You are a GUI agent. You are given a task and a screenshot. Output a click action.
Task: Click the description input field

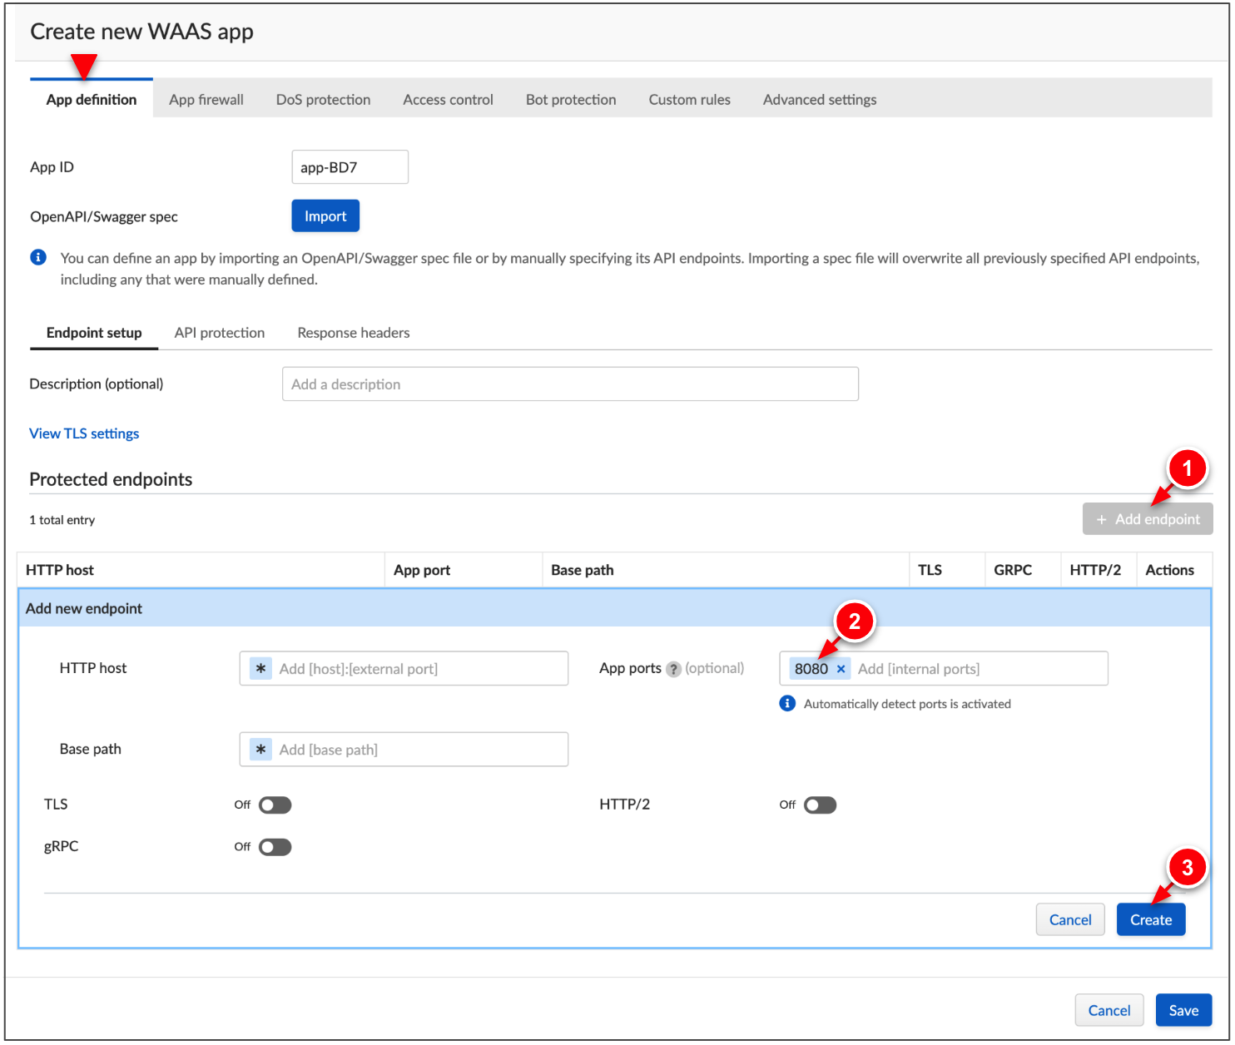coord(570,384)
